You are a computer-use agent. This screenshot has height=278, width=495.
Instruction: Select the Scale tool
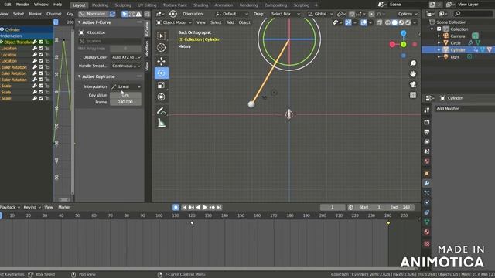click(162, 85)
